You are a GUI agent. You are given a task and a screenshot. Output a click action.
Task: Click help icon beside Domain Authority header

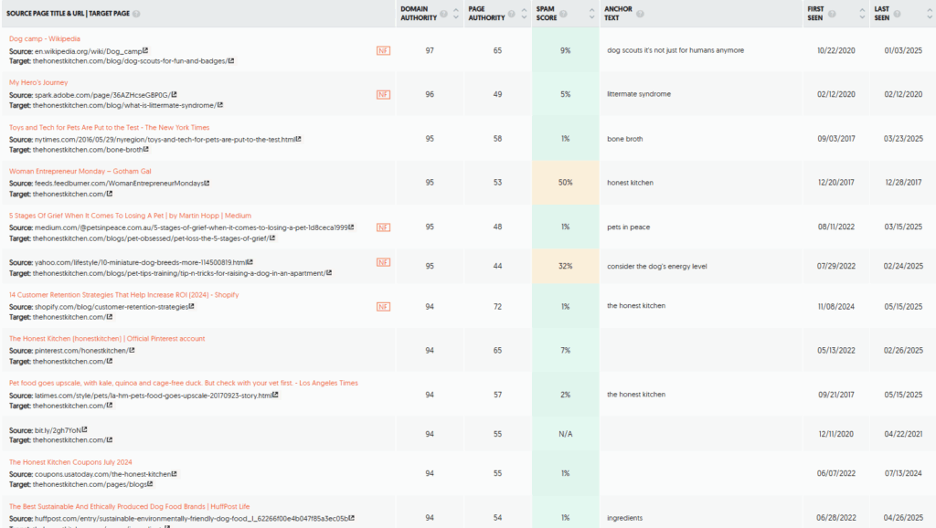pos(443,14)
